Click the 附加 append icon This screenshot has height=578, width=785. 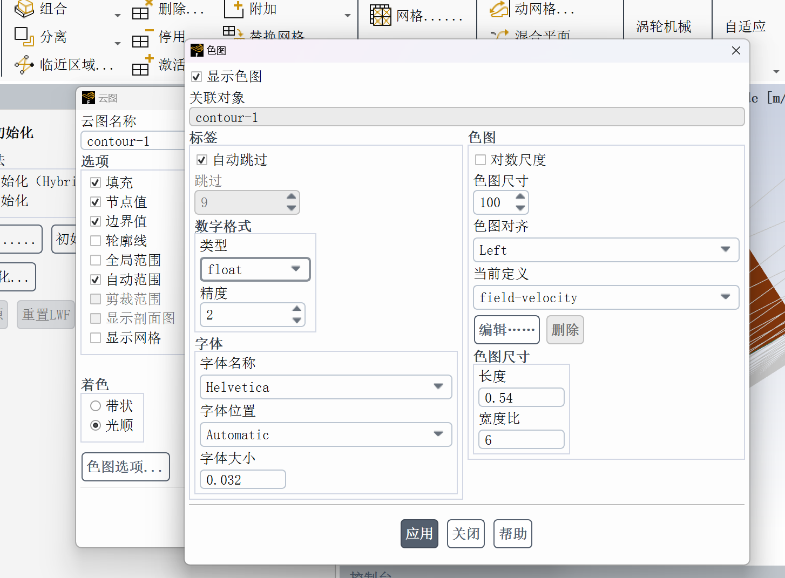point(234,8)
